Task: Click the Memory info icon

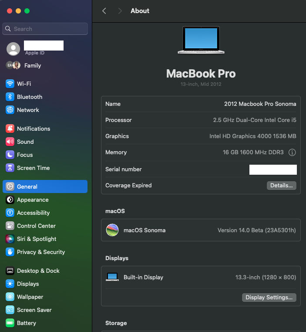Action: point(292,152)
